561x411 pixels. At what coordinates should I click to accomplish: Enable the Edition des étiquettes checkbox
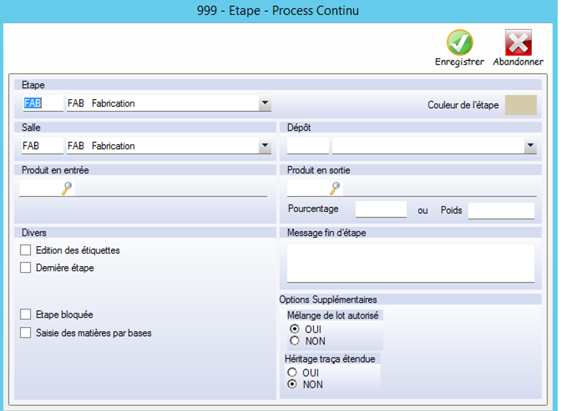point(26,251)
